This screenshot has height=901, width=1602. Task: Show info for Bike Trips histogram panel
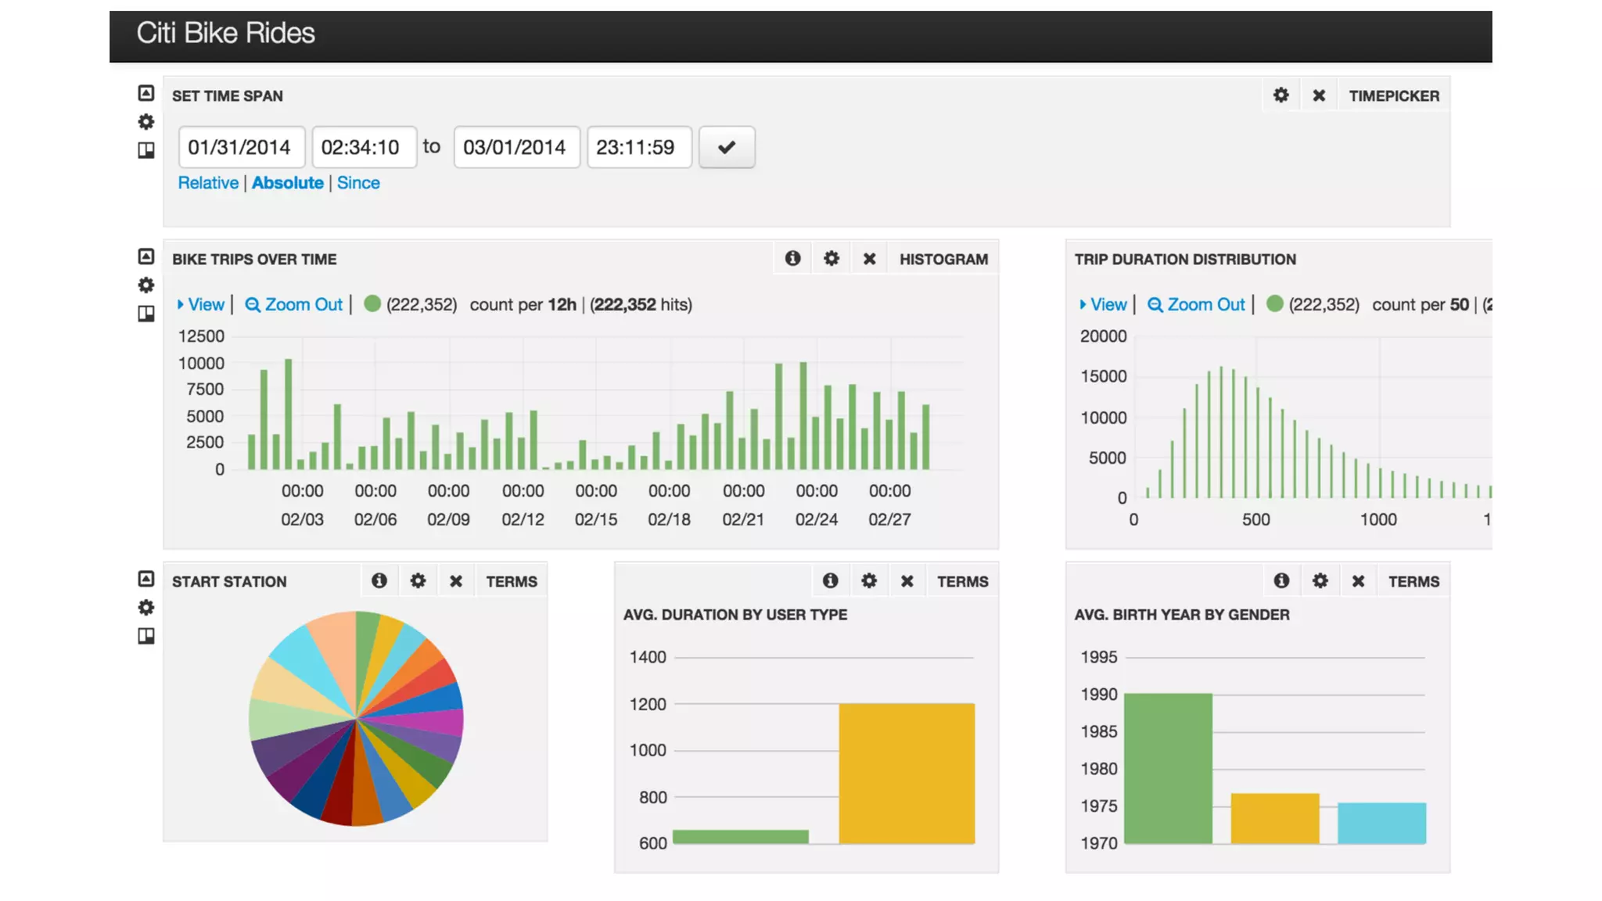792,259
